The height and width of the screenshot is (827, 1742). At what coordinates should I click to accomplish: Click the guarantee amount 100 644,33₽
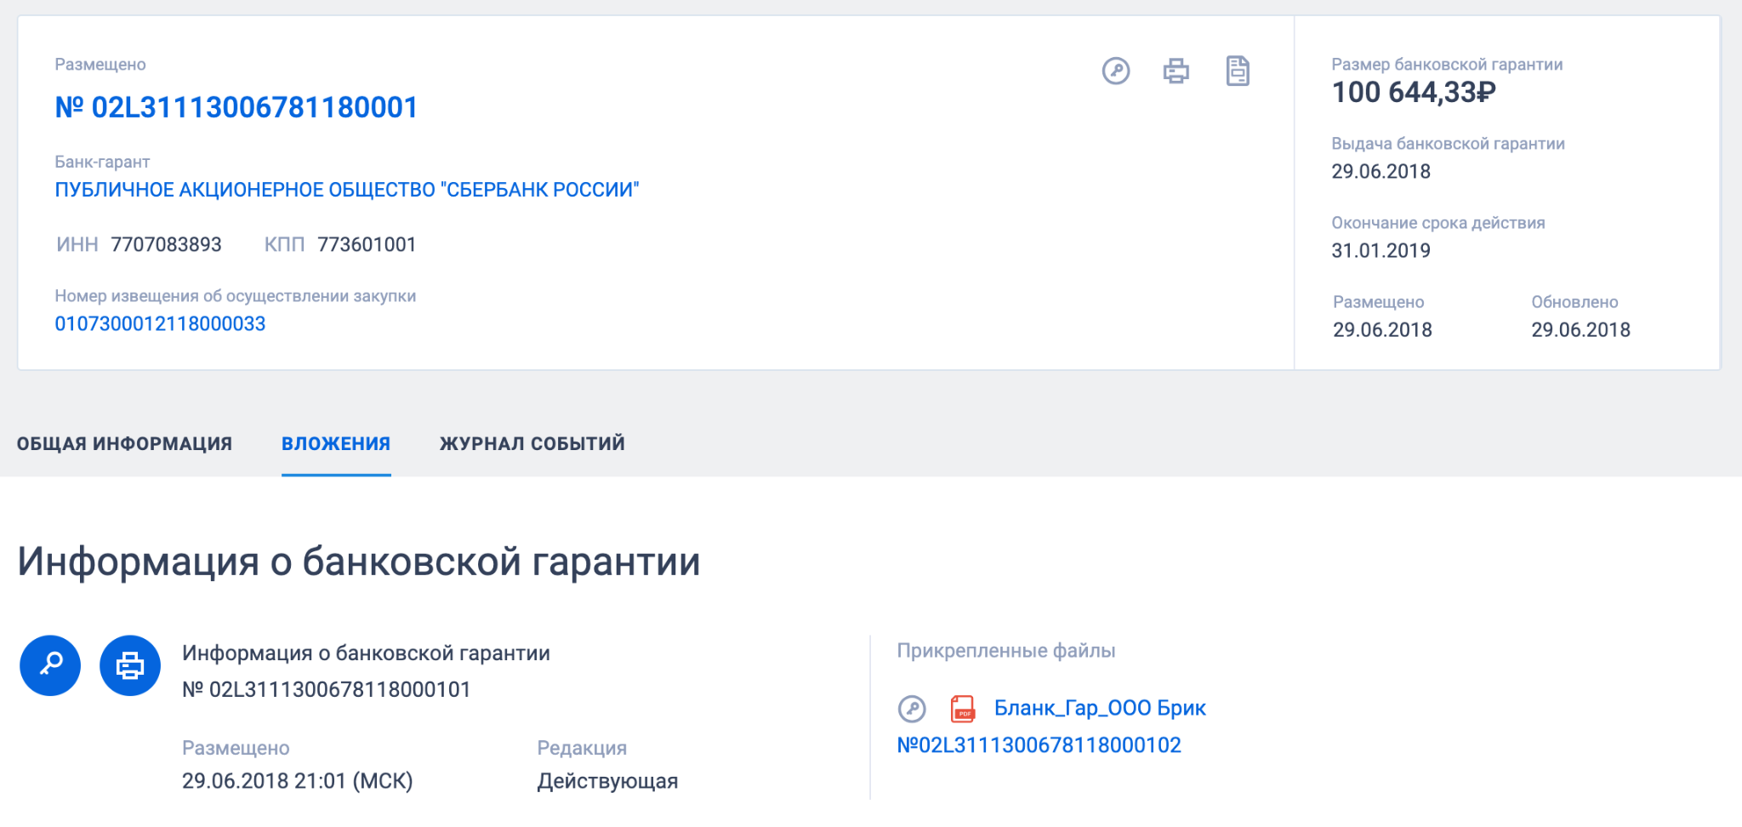tap(1415, 93)
